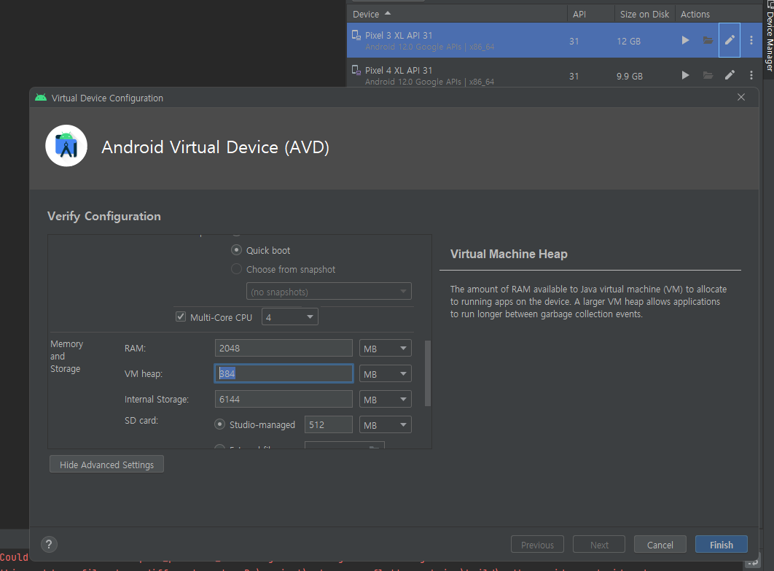Open Pixel 4 XL folder on disk
The height and width of the screenshot is (571, 774).
pos(708,75)
